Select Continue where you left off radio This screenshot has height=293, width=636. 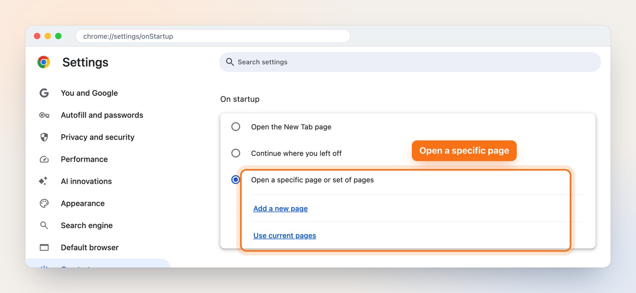click(236, 153)
